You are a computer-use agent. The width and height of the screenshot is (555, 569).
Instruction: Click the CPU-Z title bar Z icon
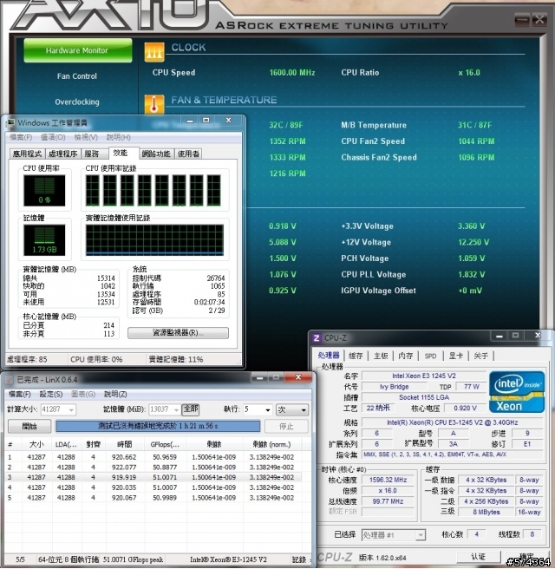tap(317, 338)
